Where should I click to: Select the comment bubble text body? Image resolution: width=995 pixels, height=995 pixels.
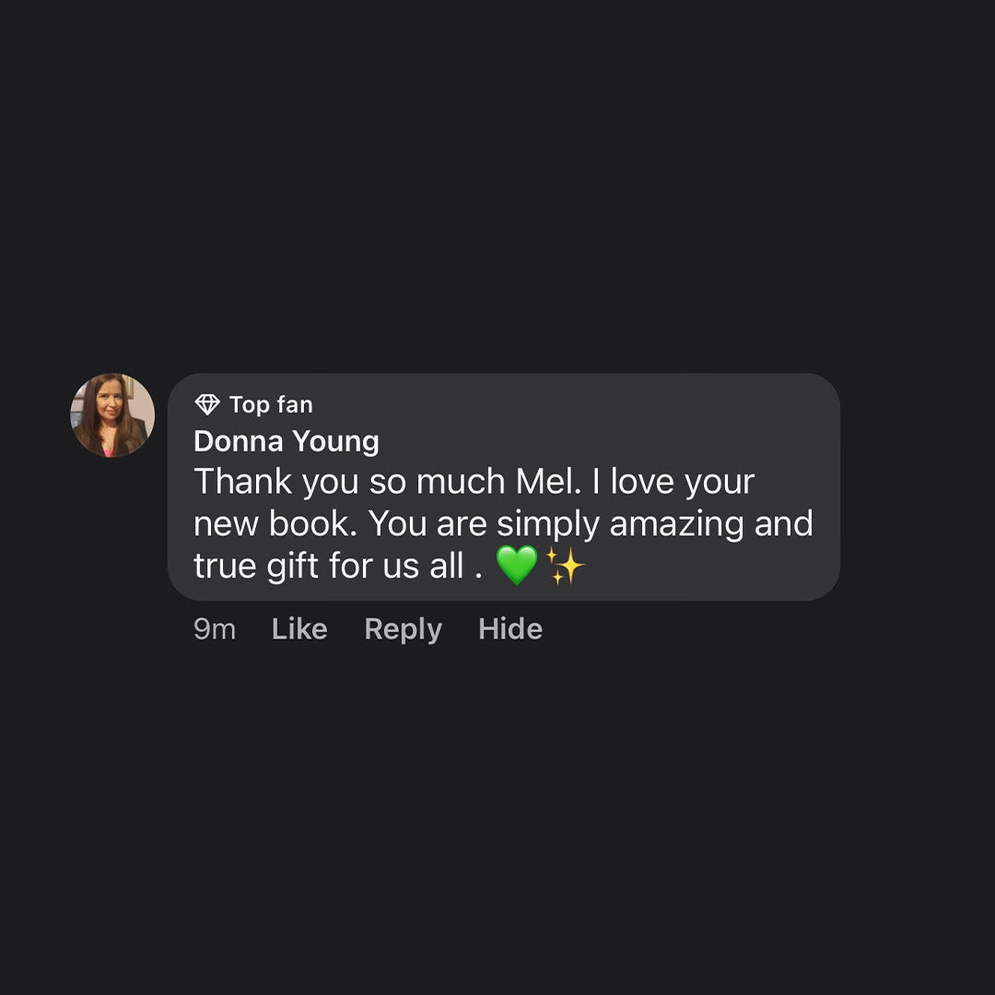coord(502,523)
